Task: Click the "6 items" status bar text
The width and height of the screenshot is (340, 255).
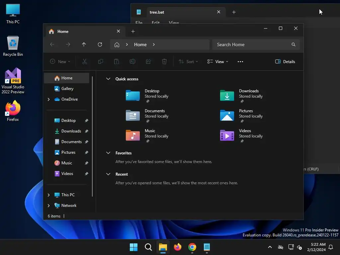Action: [54, 216]
